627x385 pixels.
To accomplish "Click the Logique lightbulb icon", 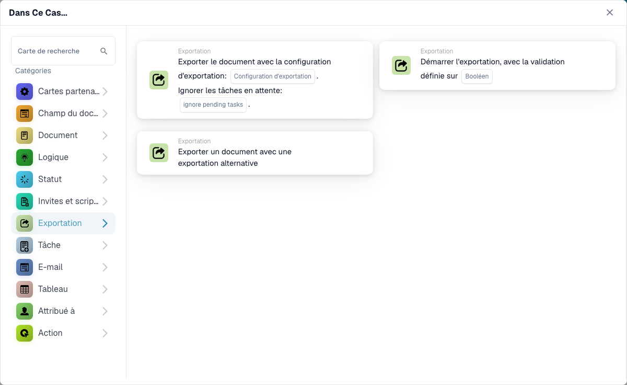I will click(x=25, y=157).
